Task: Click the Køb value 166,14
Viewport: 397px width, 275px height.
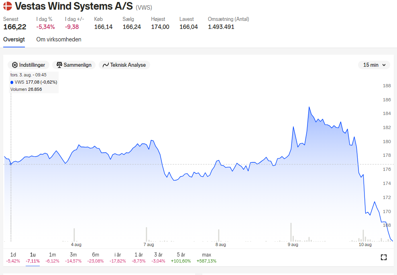Action: [x=103, y=27]
